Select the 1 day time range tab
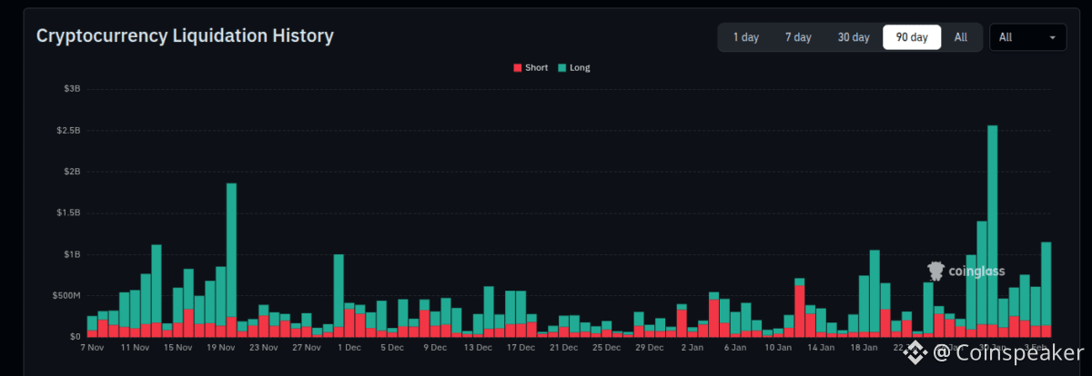 click(745, 37)
